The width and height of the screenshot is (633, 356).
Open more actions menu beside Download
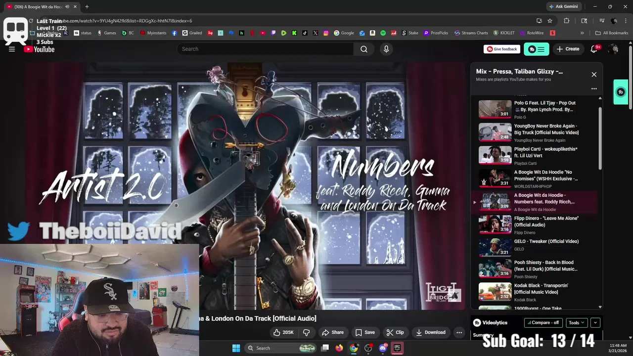point(459,332)
